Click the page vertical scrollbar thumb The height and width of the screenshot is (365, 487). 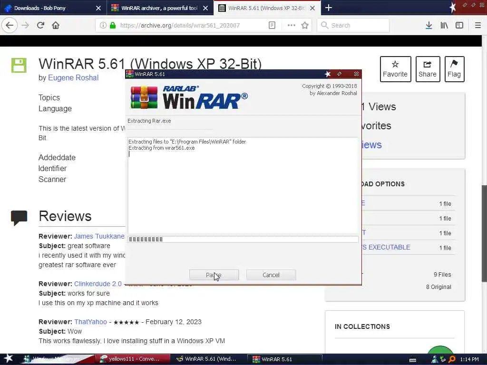point(484,233)
